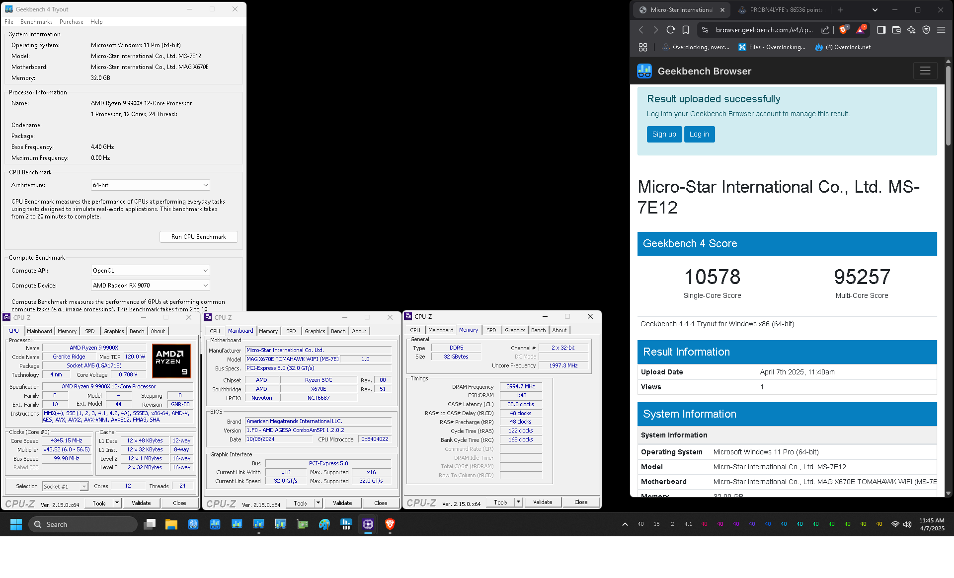Click the share icon in address bar
The height and width of the screenshot is (578, 954).
click(825, 30)
